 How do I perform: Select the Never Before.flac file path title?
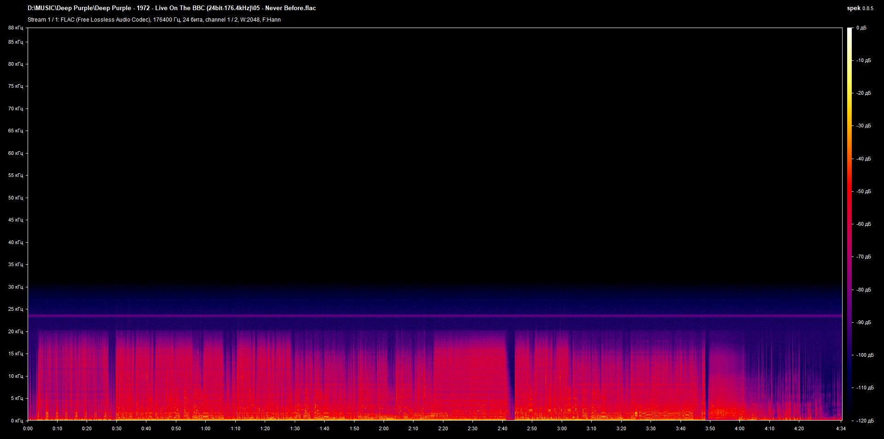pyautogui.click(x=171, y=8)
